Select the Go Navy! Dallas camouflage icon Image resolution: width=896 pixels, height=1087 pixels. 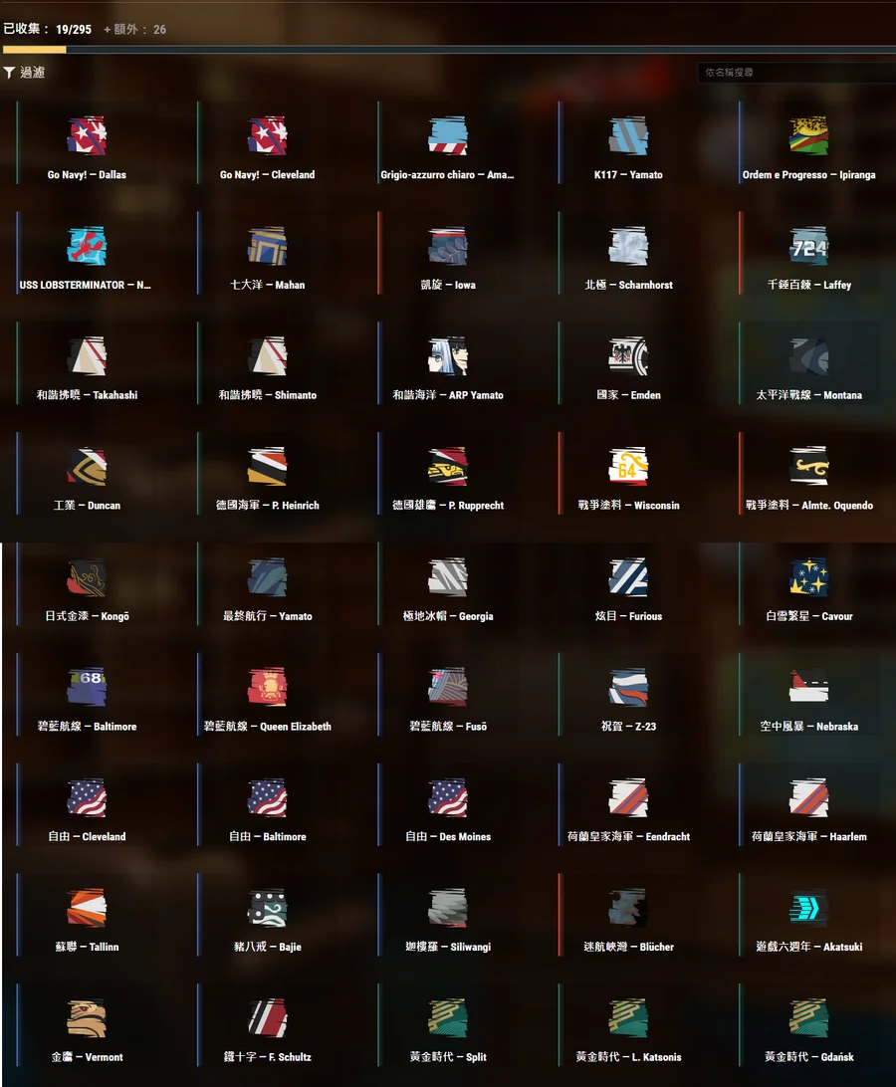[87, 136]
